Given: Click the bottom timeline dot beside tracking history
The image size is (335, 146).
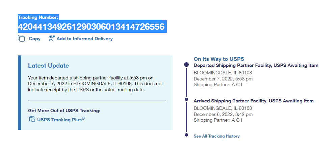Looking at the screenshot, I should point(186,135).
